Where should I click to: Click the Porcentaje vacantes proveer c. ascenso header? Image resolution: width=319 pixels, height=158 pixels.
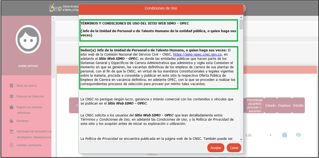254,106
